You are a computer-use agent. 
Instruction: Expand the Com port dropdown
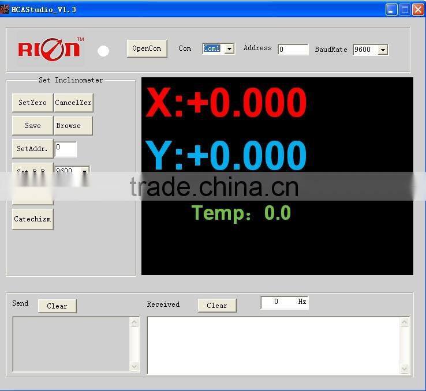[229, 49]
